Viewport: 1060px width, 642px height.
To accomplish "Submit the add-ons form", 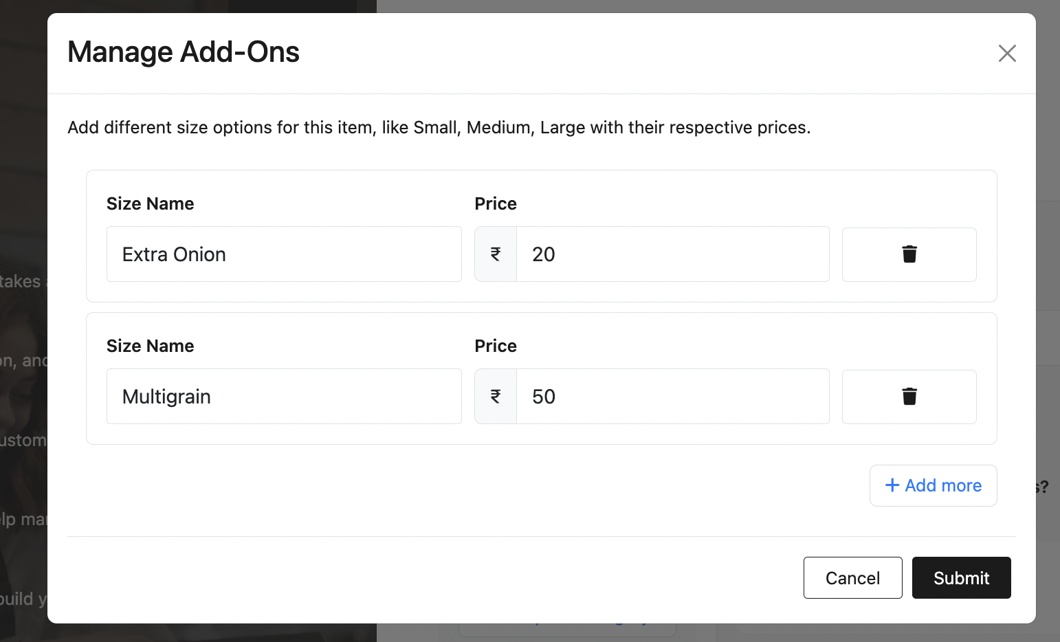I will coord(961,578).
